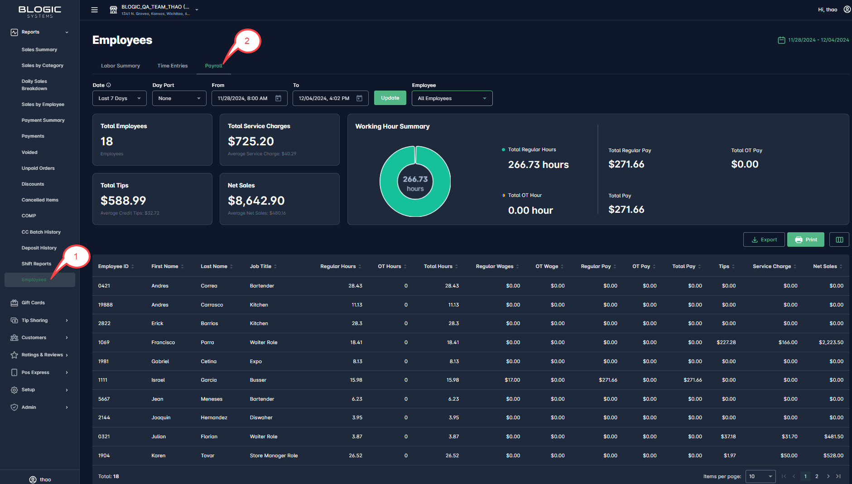Image resolution: width=852 pixels, height=484 pixels.
Task: Click the calendar date range at top right
Action: click(x=813, y=40)
